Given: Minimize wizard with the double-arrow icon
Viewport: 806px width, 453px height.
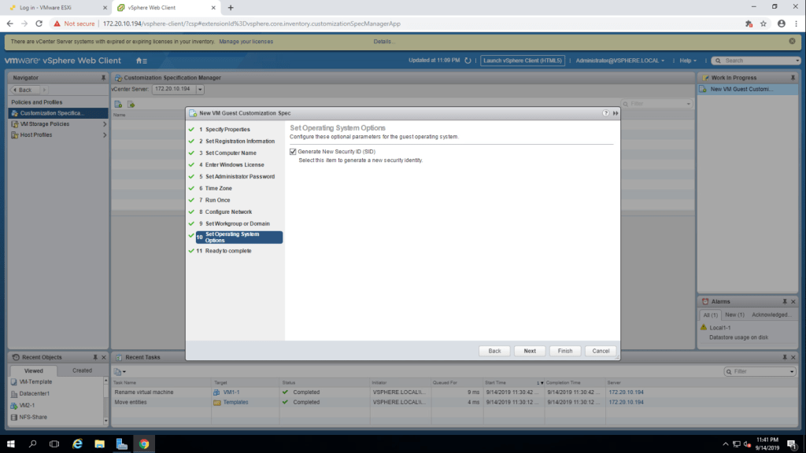Looking at the screenshot, I should click(x=616, y=113).
